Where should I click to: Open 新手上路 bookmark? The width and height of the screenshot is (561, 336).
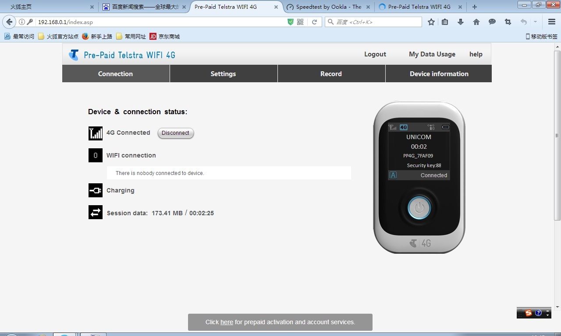click(x=97, y=36)
